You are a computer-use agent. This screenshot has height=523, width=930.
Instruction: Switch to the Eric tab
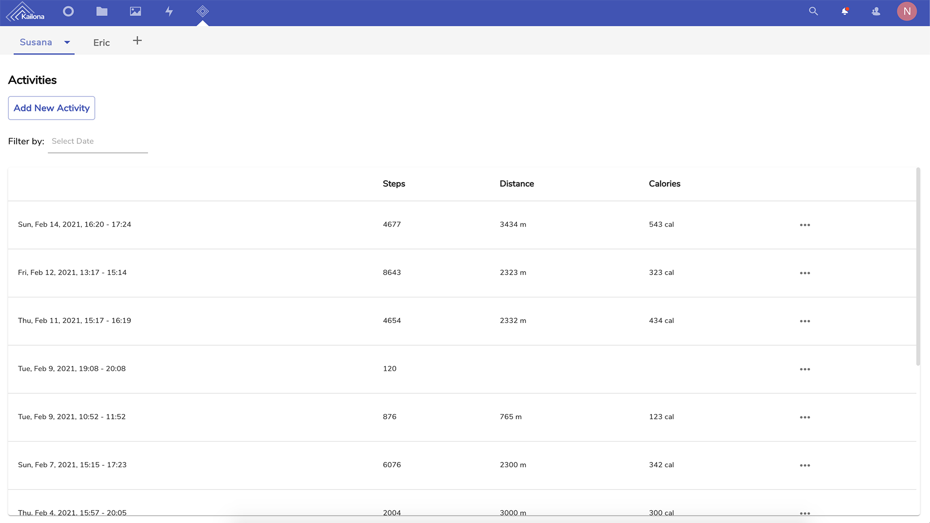[x=101, y=43]
